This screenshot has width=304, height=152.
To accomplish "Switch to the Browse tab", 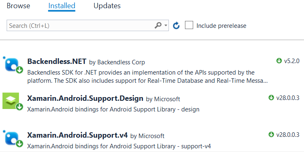I will (19, 6).
